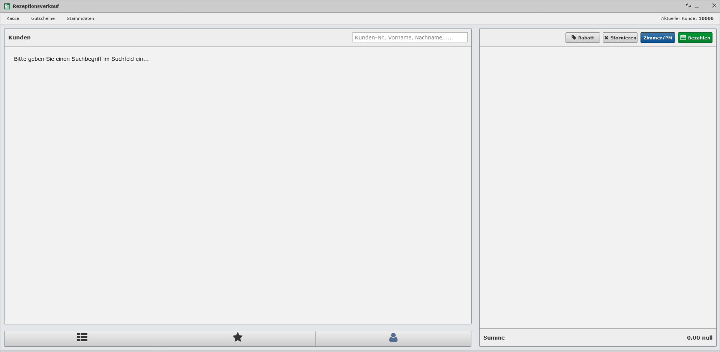The image size is (720, 352).
Task: Switch to the person customers tab
Action: [393, 338]
